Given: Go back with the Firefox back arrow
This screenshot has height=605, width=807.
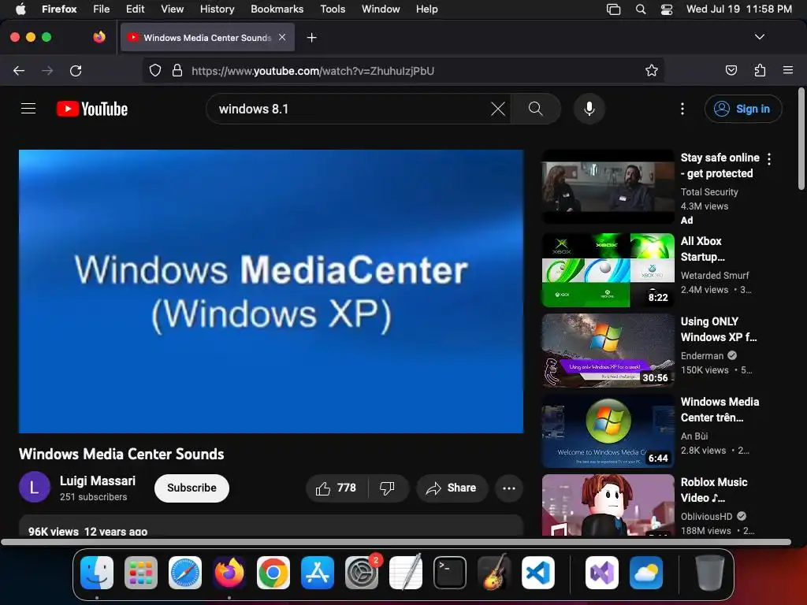Looking at the screenshot, I should (19, 70).
